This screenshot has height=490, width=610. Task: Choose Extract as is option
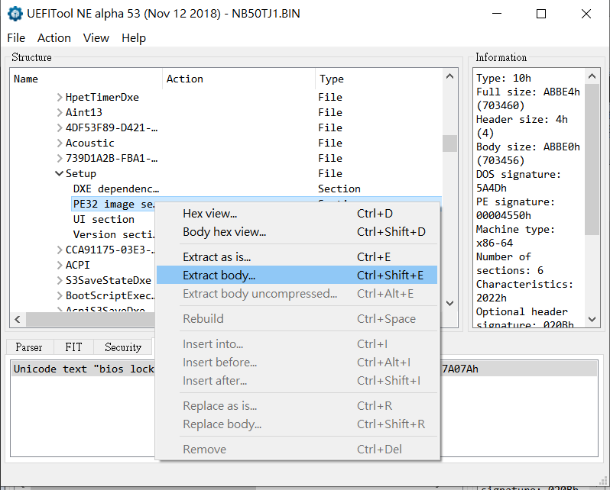(217, 257)
